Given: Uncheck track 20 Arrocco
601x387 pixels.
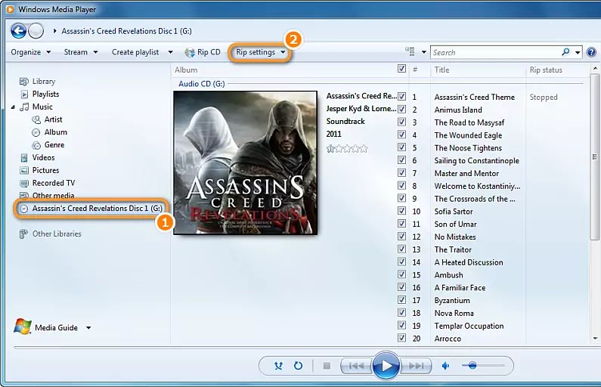Looking at the screenshot, I should (x=401, y=338).
